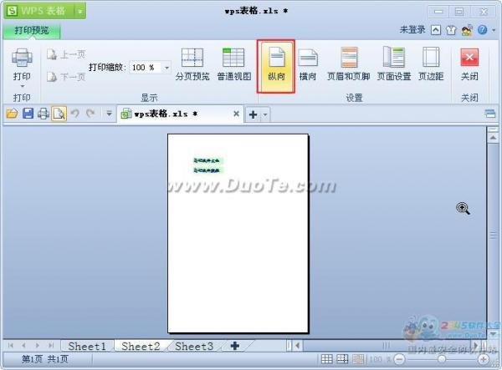Jump to last sheet navigation arrow

(51, 346)
